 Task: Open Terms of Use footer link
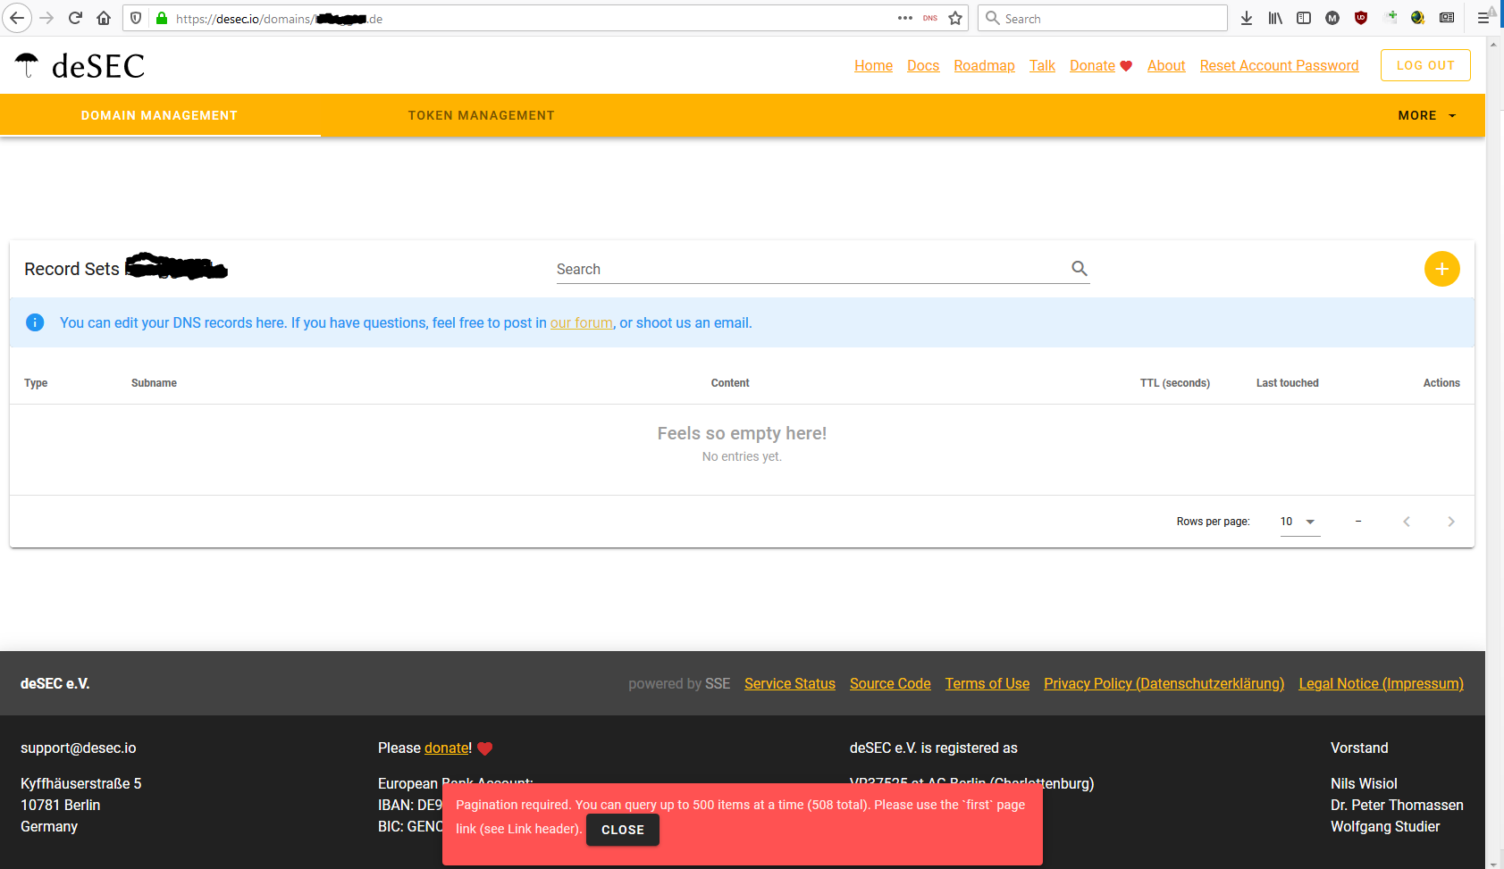[987, 683]
